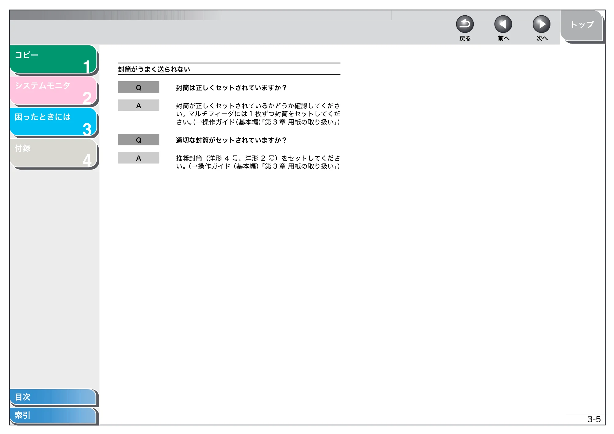
Task: Click page number 3-5
Action: pos(594,419)
